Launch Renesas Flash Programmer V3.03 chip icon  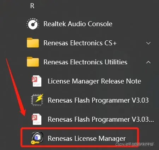37,100
